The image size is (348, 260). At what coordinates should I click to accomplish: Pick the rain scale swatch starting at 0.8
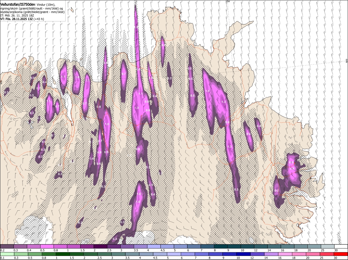[x=49, y=254]
